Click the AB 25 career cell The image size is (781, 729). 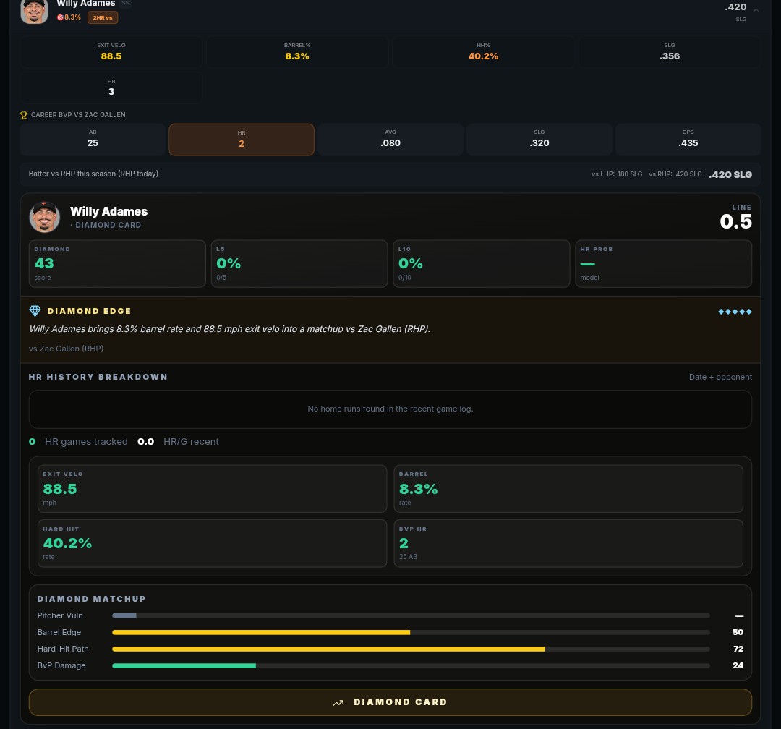[x=93, y=140]
